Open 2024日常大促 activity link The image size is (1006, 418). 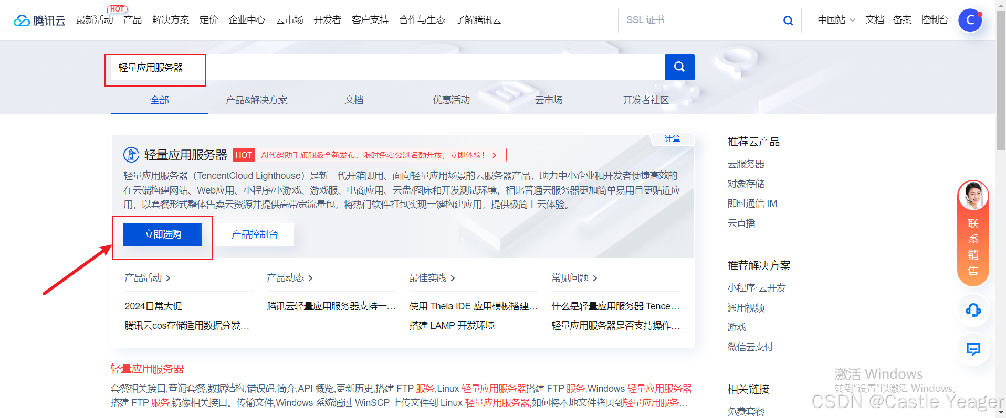(153, 306)
